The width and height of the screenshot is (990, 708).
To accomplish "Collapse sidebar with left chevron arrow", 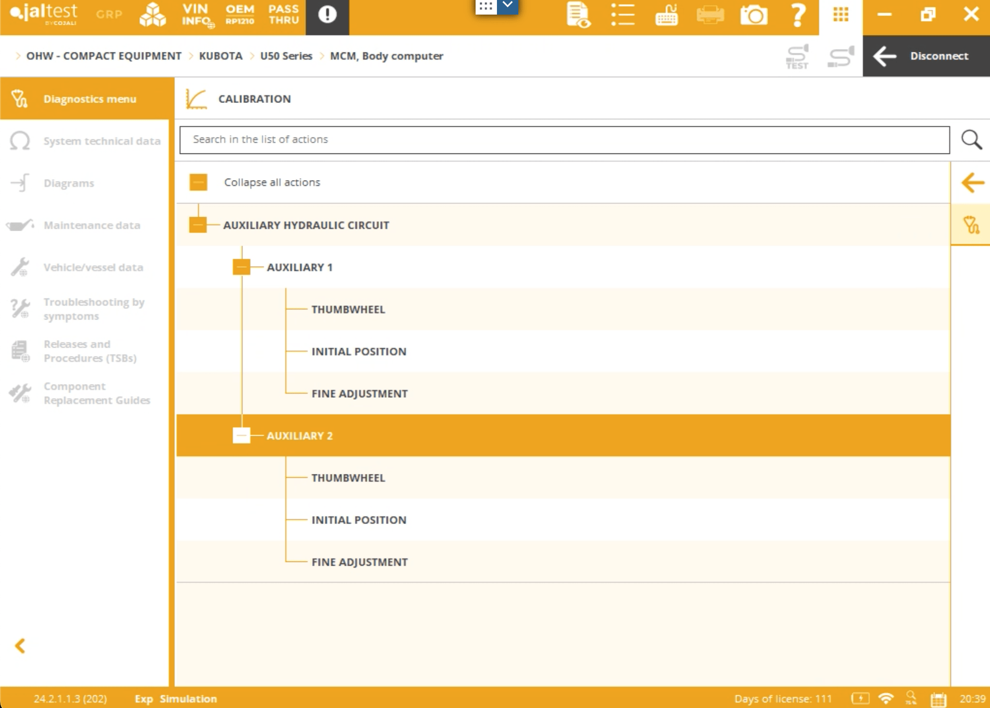I will tap(20, 646).
